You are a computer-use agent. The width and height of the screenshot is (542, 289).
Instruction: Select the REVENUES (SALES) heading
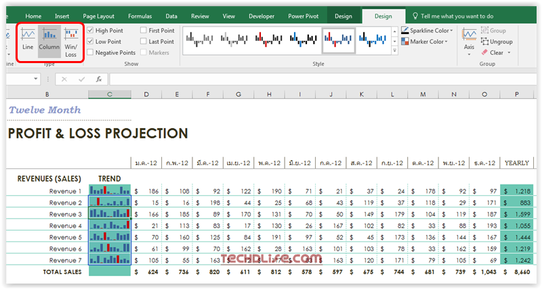[x=49, y=178]
